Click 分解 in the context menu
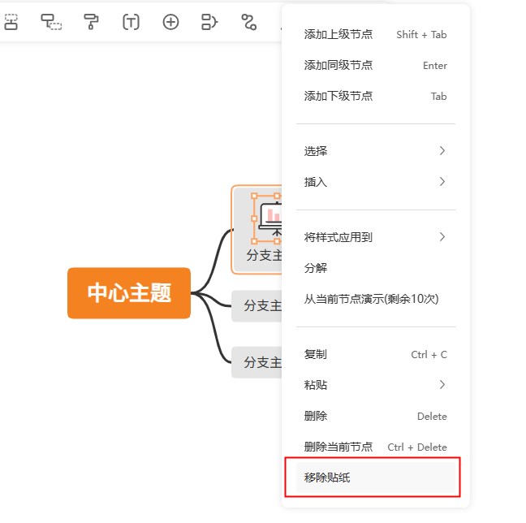The width and height of the screenshot is (526, 523). pos(316,268)
